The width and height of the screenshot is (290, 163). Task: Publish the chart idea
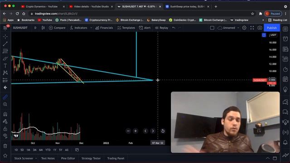272,28
